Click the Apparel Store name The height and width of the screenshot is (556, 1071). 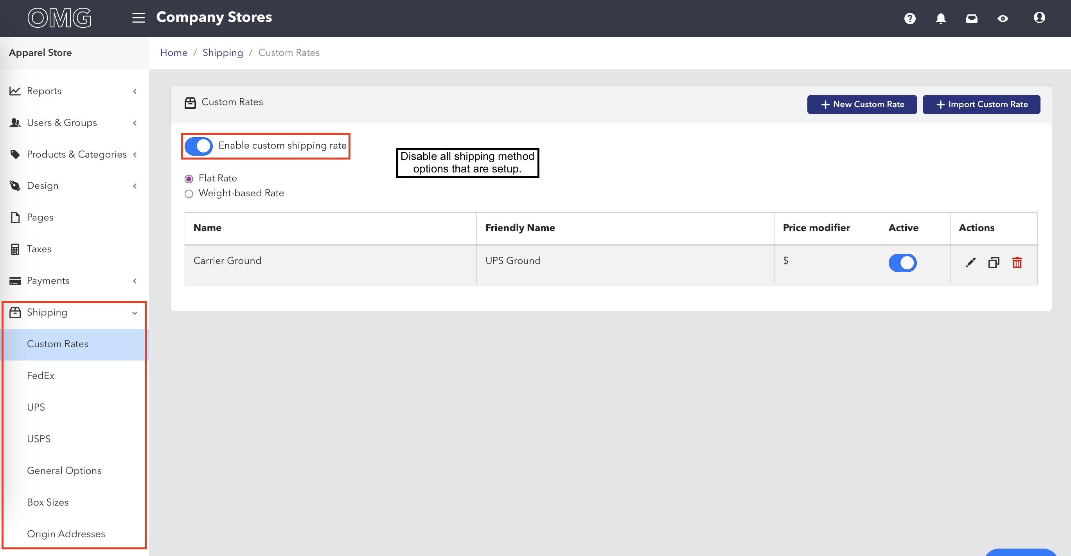click(x=40, y=53)
